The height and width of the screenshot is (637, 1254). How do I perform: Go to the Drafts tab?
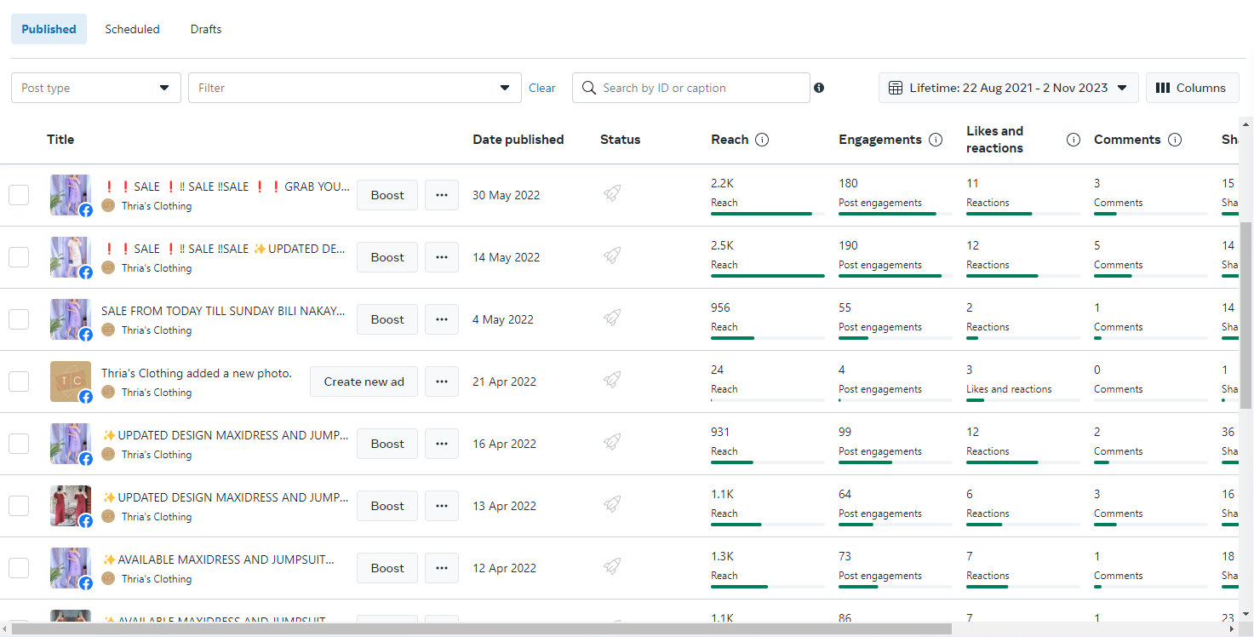[206, 29]
